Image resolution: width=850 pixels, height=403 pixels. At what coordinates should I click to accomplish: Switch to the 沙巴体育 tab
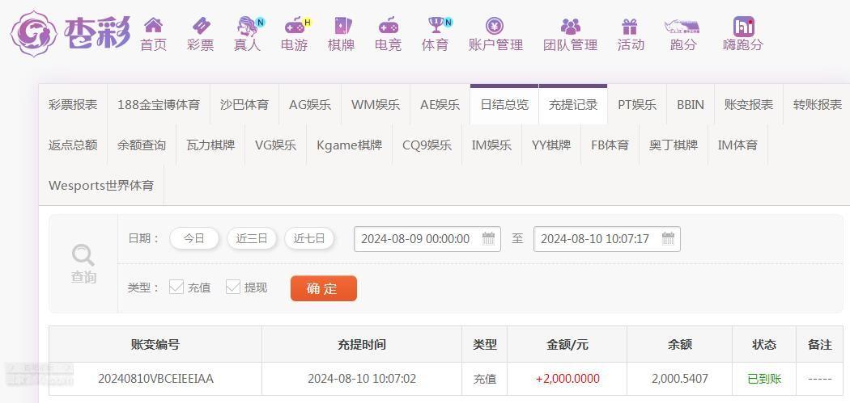[x=244, y=105]
